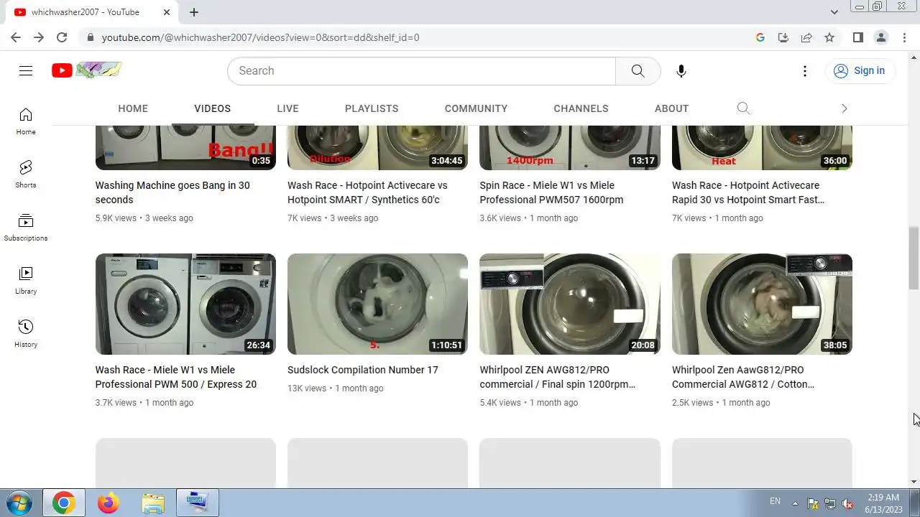Open 'Whirlpool Zen AawG812/PRO Cotton' title
920x517 pixels.
[x=743, y=377]
